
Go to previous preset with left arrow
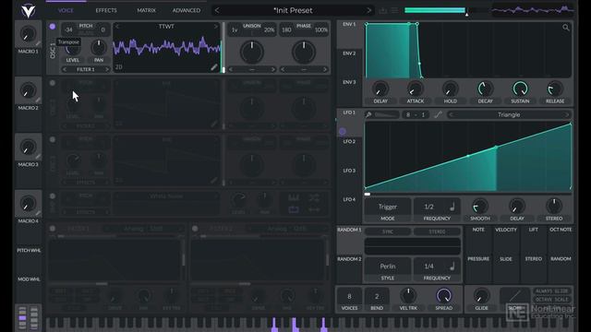(217, 10)
